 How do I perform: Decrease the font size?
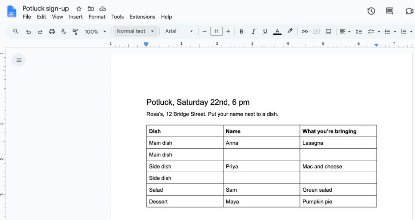[205, 31]
